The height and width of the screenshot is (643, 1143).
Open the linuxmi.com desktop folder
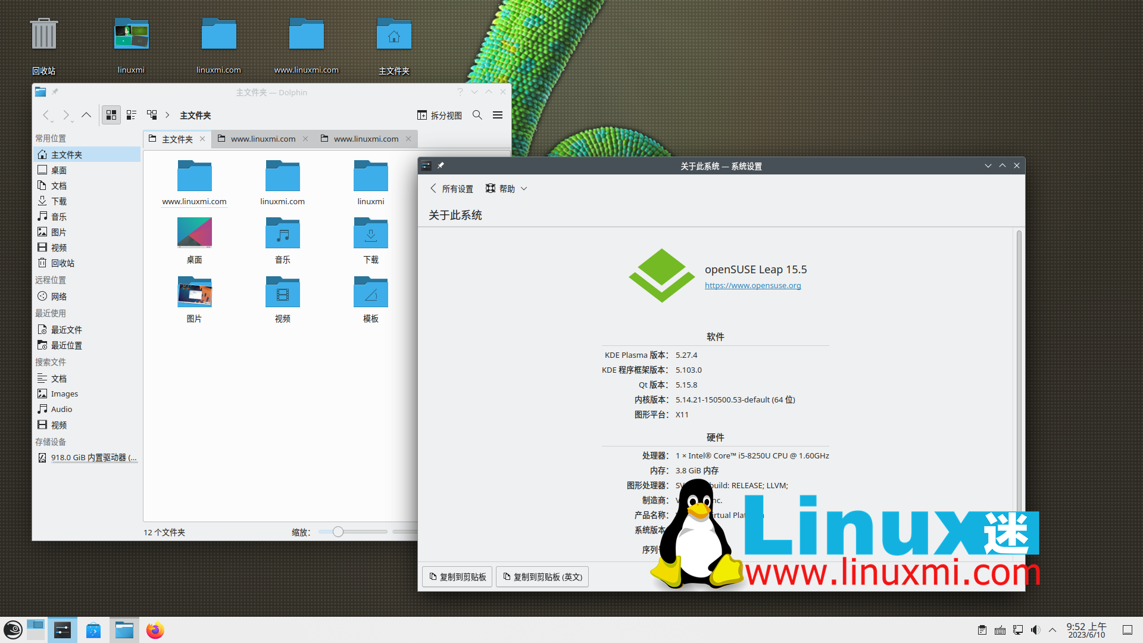(x=218, y=45)
